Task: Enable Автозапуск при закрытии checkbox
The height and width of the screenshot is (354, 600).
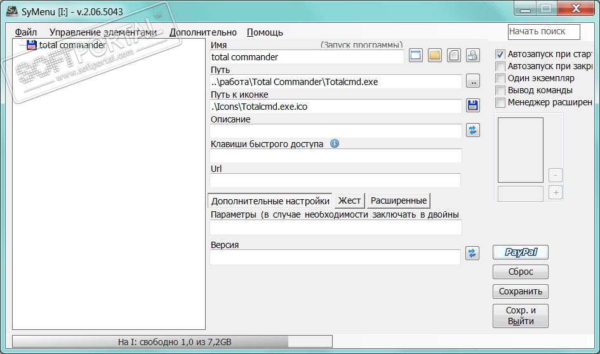Action: point(500,66)
